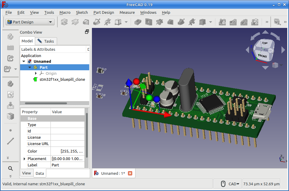The image size is (289, 191).
Task: Click the Polar Pattern icon
Action: coord(244,22)
